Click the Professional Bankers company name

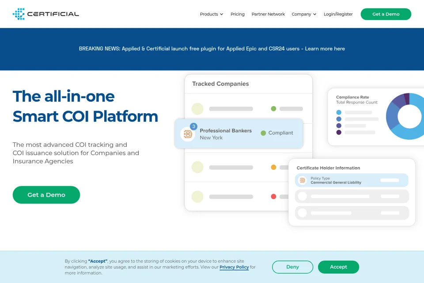[226, 130]
